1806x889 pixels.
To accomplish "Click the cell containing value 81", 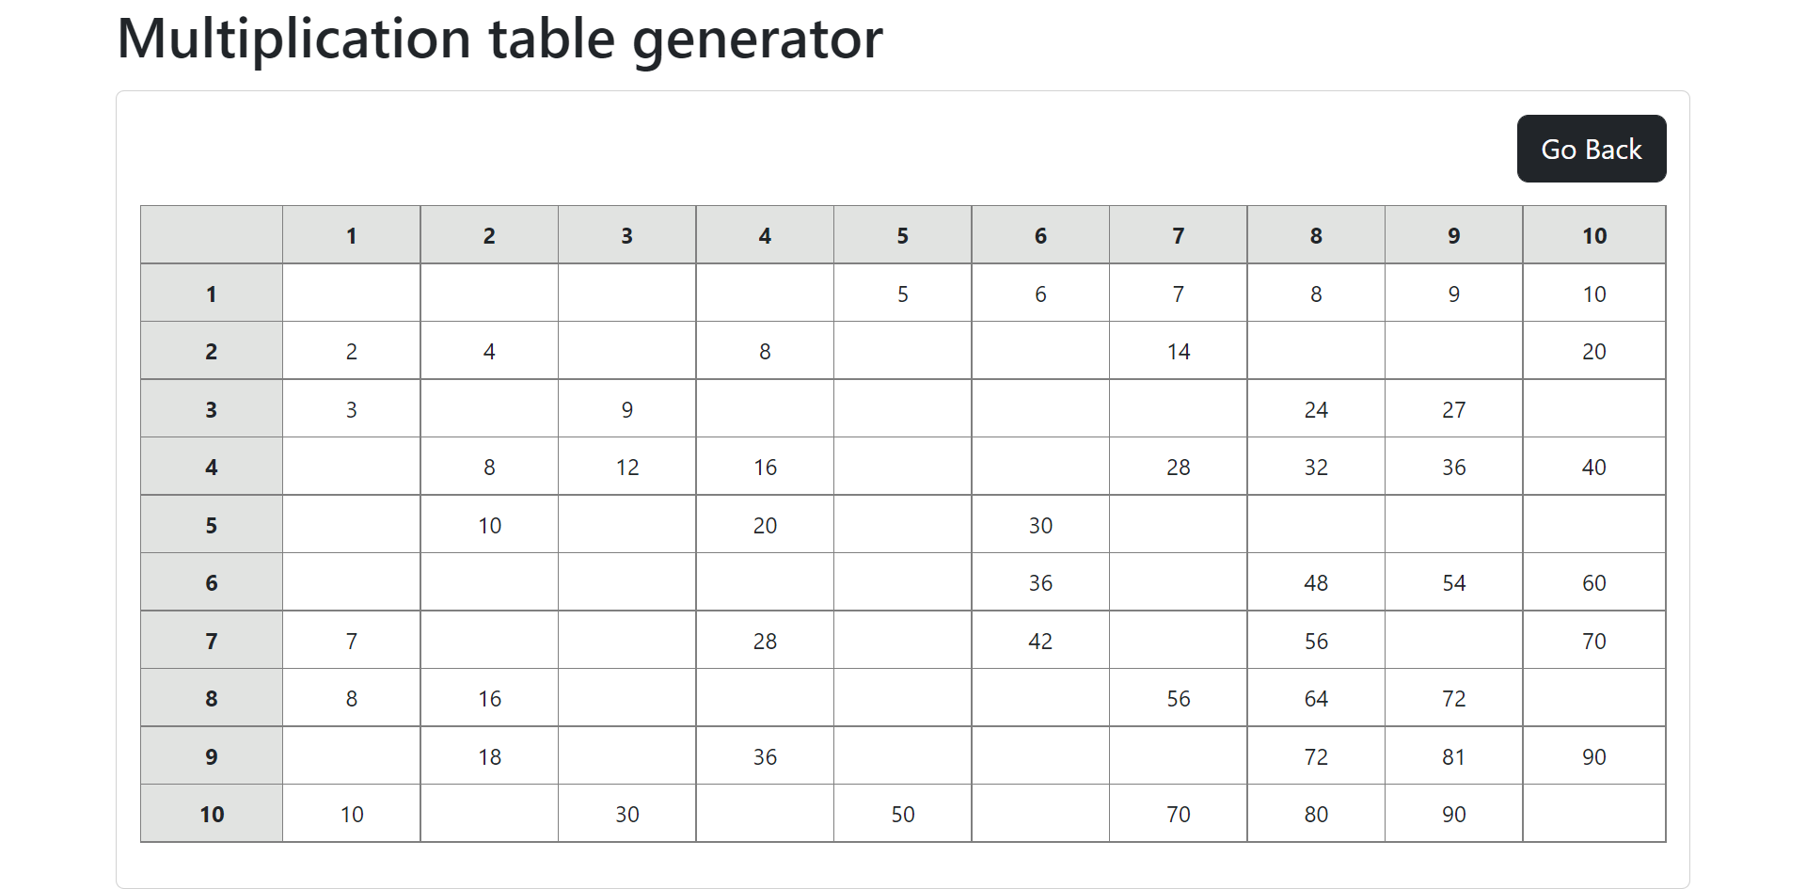I will tap(1453, 755).
